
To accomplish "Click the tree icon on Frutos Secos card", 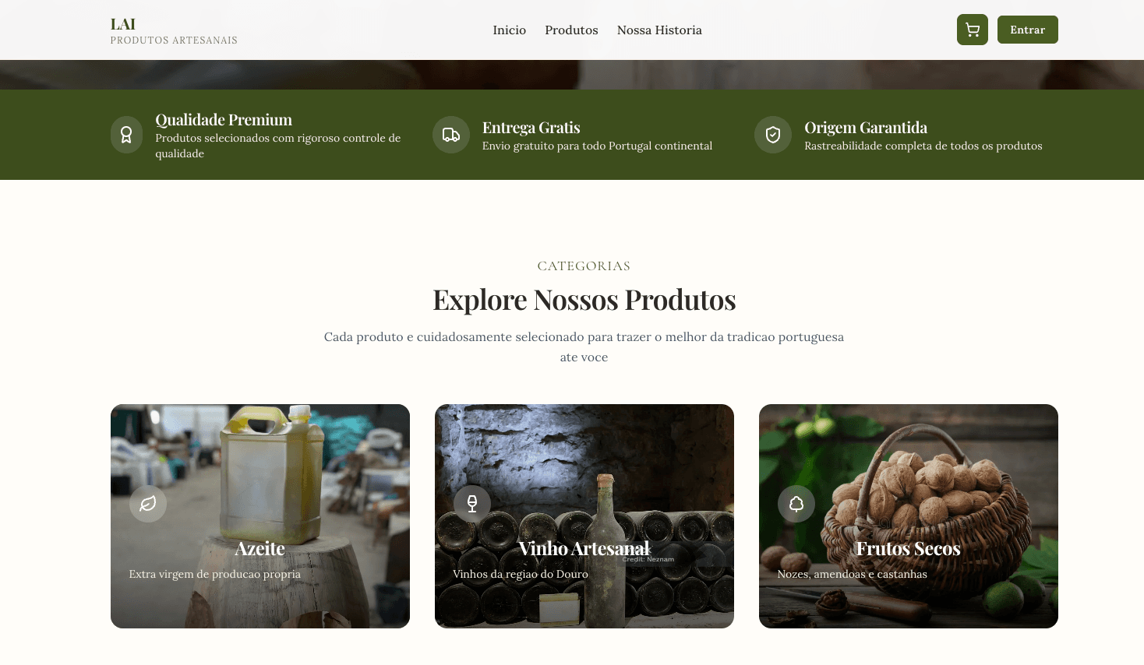I will [796, 504].
